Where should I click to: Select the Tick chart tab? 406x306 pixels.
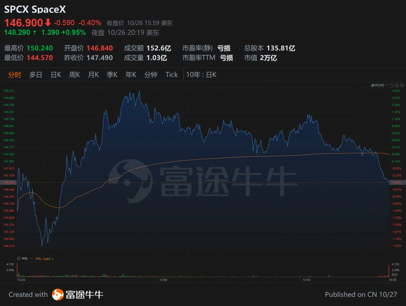point(172,75)
